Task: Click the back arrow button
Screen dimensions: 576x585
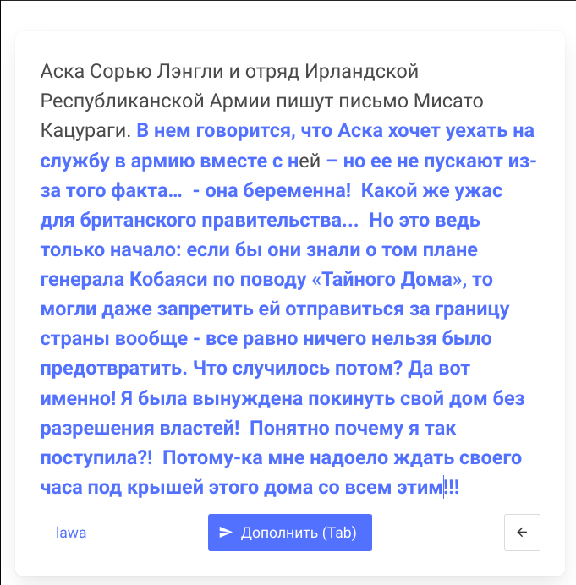Action: coord(522,533)
